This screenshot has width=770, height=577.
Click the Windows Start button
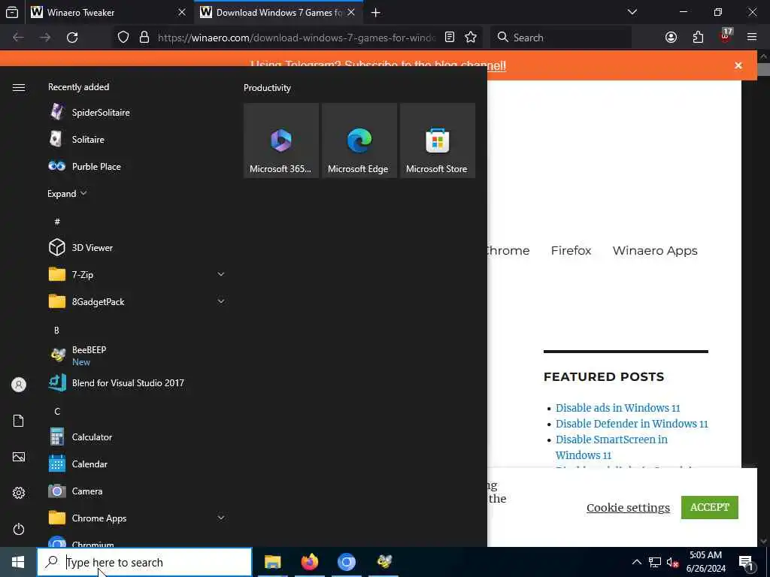coord(18,562)
